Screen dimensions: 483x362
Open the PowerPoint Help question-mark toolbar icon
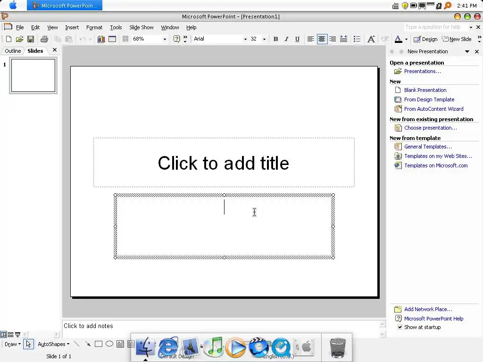coord(176,39)
